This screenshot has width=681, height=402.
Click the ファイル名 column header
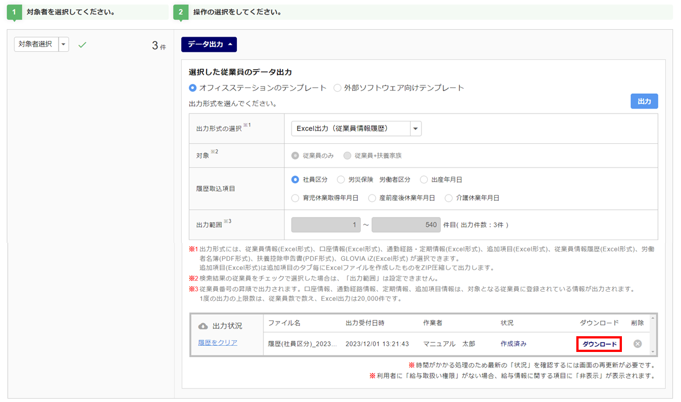284,323
